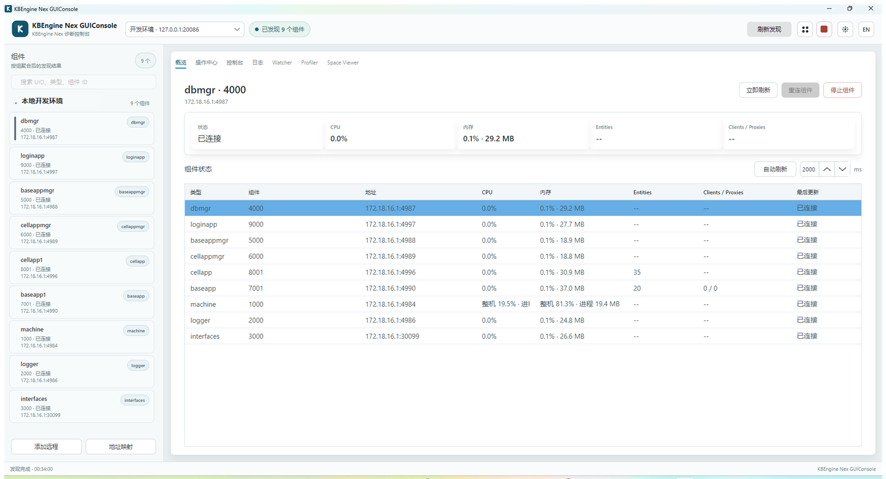The image size is (886, 479).
Task: Open the 概览 overview tab
Action: click(x=181, y=63)
